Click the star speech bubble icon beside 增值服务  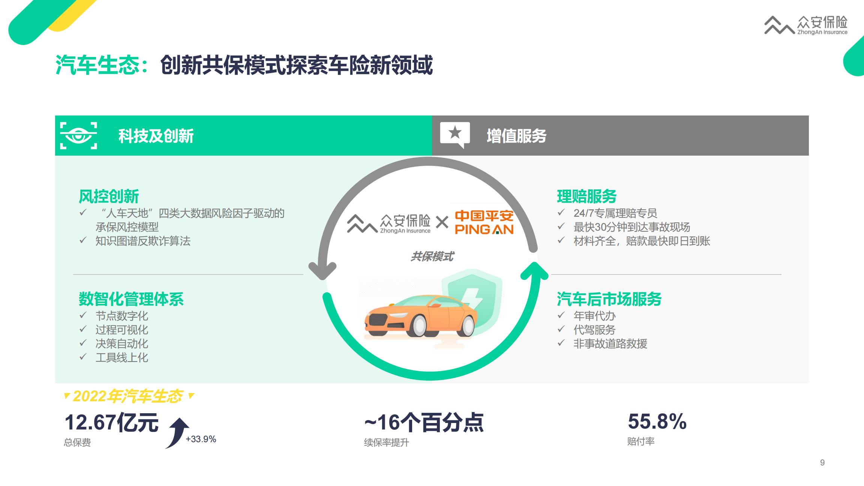[x=455, y=135]
